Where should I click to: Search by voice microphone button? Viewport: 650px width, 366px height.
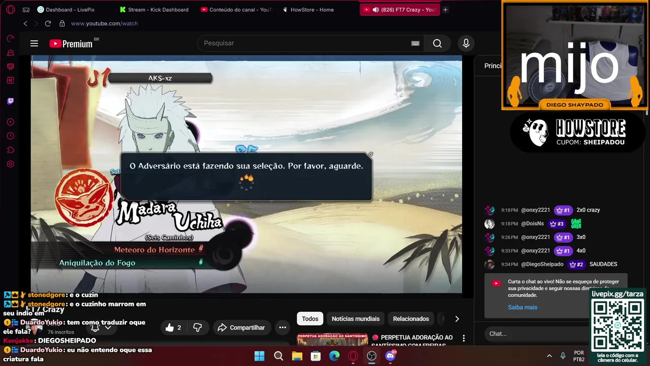466,43
